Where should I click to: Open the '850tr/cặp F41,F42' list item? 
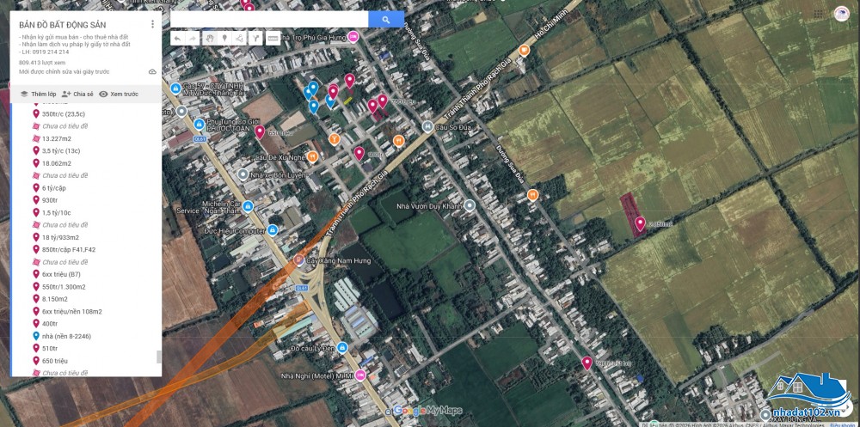(x=69, y=249)
